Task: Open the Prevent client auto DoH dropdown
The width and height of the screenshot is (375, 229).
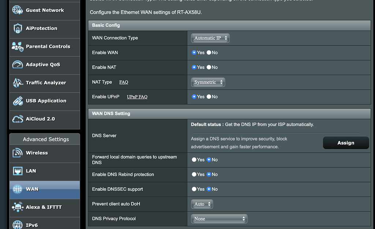Action: [x=202, y=204]
